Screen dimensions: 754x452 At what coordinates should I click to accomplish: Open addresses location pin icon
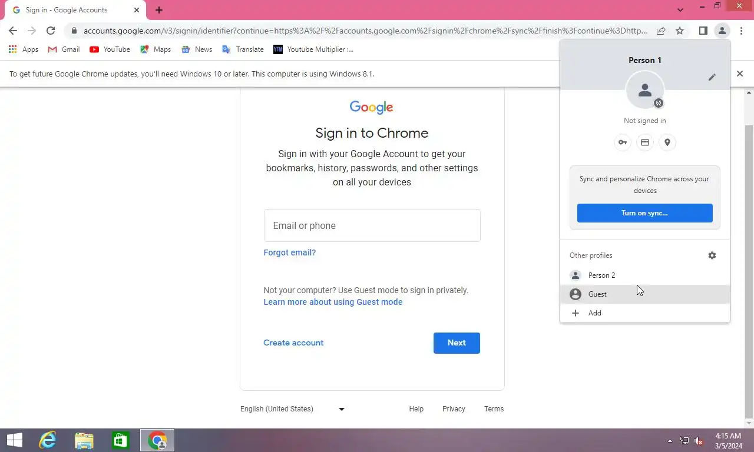click(x=667, y=142)
